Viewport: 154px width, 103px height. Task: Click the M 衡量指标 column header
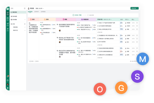[x=86, y=19]
